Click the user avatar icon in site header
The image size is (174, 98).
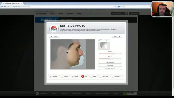tap(127, 14)
